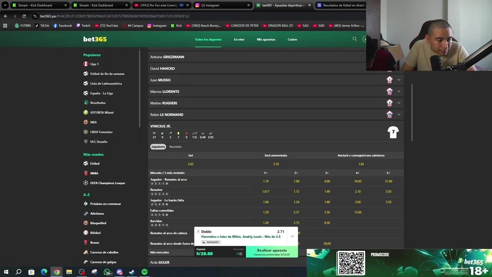Open UCL Desafío in the sidebar
The width and height of the screenshot is (492, 277).
[98, 142]
